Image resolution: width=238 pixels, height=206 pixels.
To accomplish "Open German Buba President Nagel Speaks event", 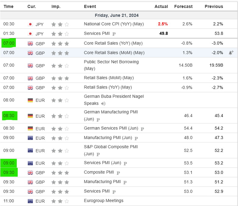I will pyautogui.click(x=114, y=100).
